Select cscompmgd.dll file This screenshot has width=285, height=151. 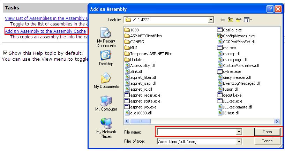click(232, 60)
